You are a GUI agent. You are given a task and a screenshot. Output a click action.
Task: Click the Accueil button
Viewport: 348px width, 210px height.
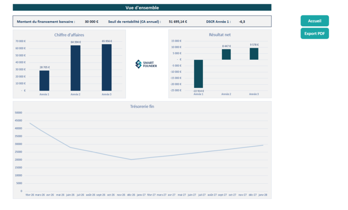tap(314, 21)
